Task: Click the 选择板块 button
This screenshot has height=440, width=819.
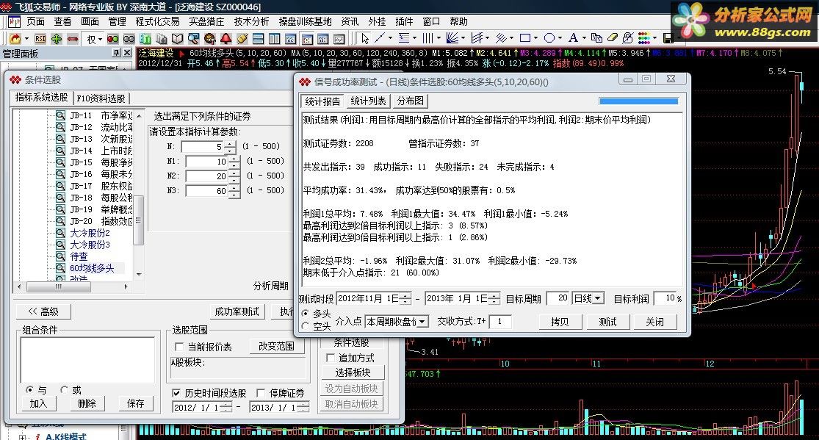Action: pyautogui.click(x=353, y=372)
